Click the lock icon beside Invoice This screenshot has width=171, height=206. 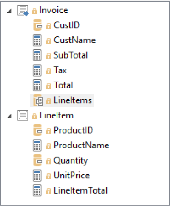[x=34, y=11]
